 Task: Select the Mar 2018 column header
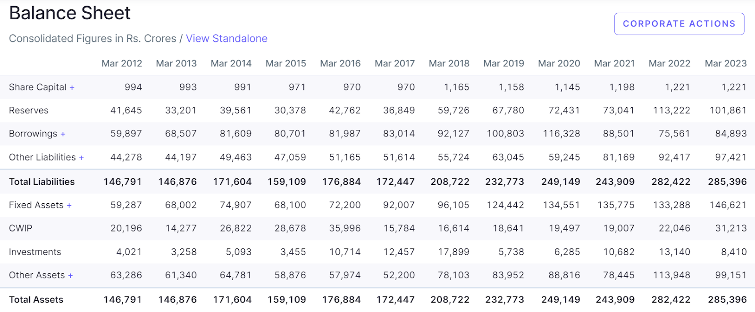point(449,64)
